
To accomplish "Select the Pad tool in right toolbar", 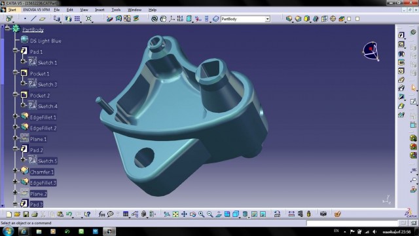I will (x=401, y=35).
